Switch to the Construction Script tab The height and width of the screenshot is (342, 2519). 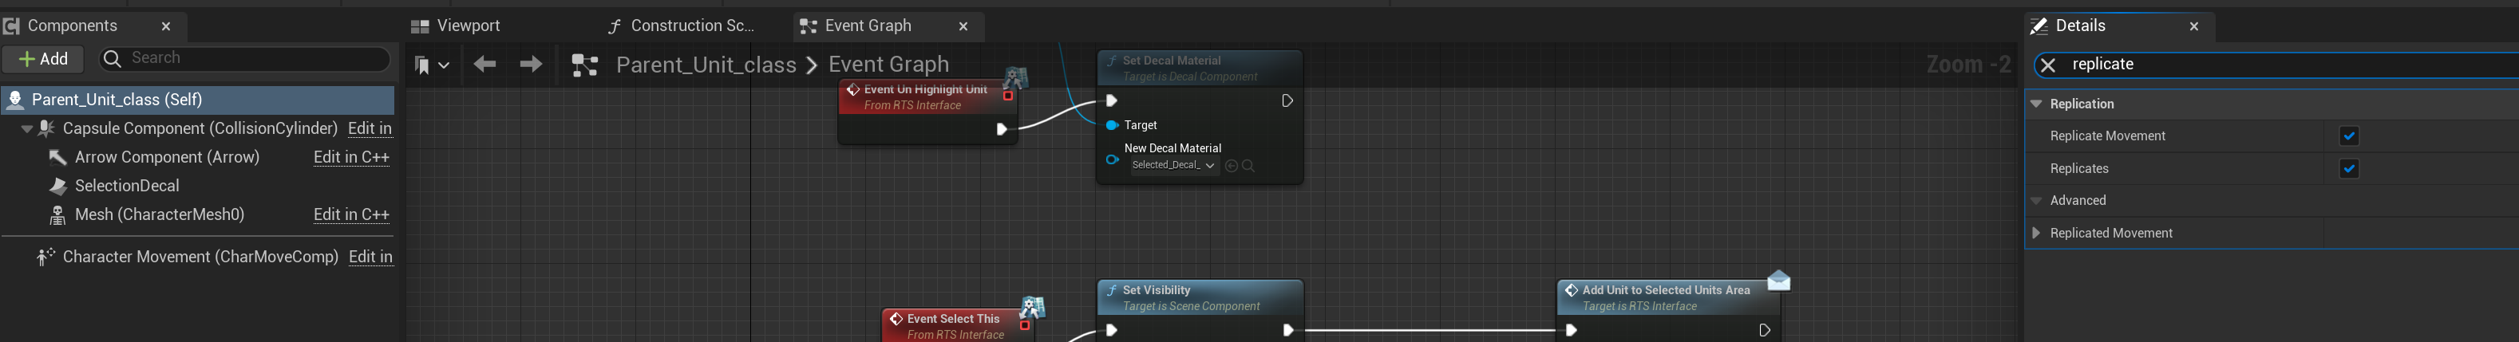[682, 26]
